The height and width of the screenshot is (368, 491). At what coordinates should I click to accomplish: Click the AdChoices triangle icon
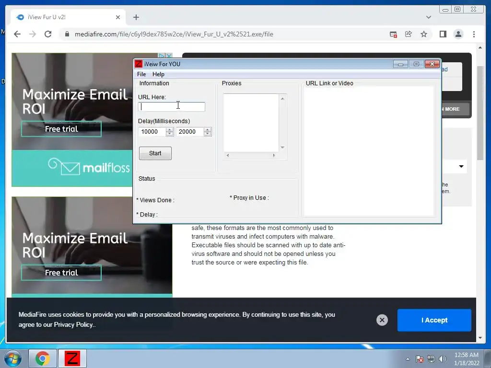point(162,56)
